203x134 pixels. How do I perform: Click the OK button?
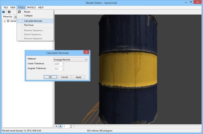pyautogui.click(x=50, y=77)
